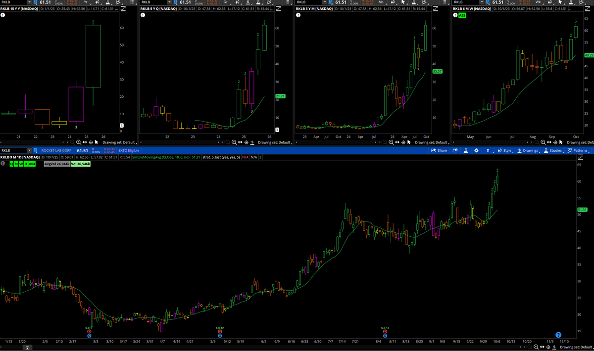Select pointer drawing tool in 3Y chart toolbar

pos(403,2)
